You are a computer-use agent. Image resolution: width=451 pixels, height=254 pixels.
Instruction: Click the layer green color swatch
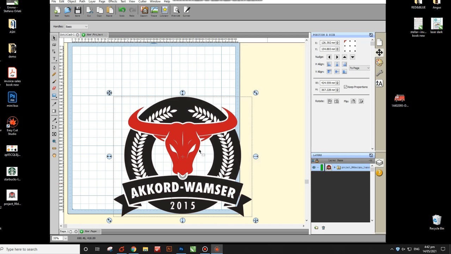[322, 168]
